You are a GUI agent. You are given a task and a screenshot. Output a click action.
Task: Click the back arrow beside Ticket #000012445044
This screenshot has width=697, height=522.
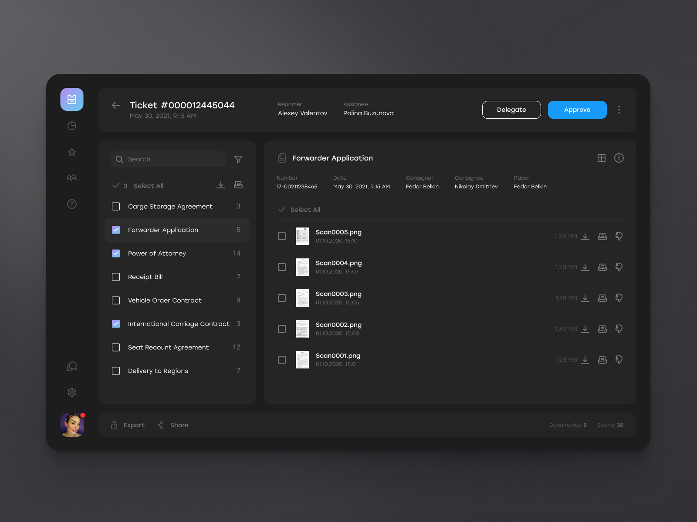115,105
